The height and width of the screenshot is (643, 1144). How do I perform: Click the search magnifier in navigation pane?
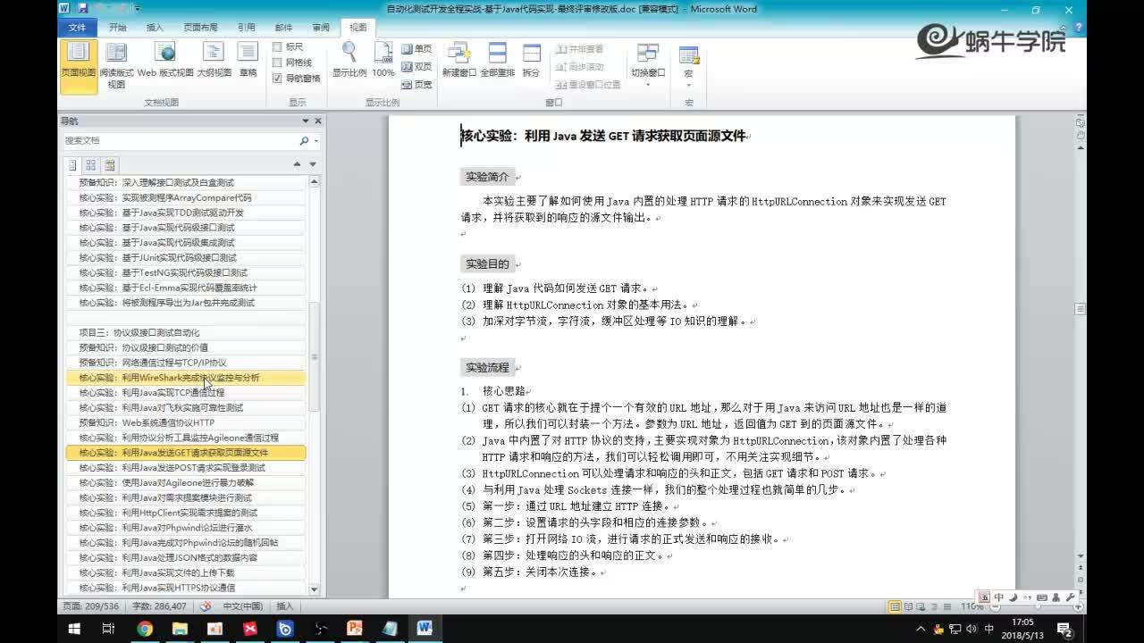[x=304, y=141]
